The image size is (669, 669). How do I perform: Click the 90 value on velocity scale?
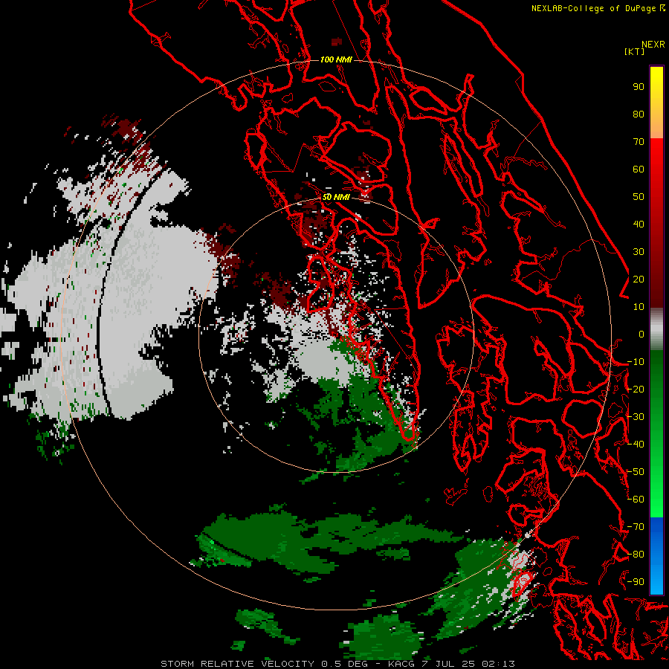tap(639, 87)
